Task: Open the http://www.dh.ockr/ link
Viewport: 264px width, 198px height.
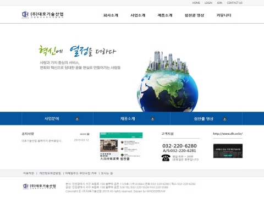Action: pyautogui.click(x=228, y=134)
